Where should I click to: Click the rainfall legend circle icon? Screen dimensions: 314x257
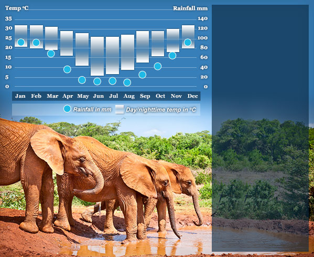coord(67,109)
